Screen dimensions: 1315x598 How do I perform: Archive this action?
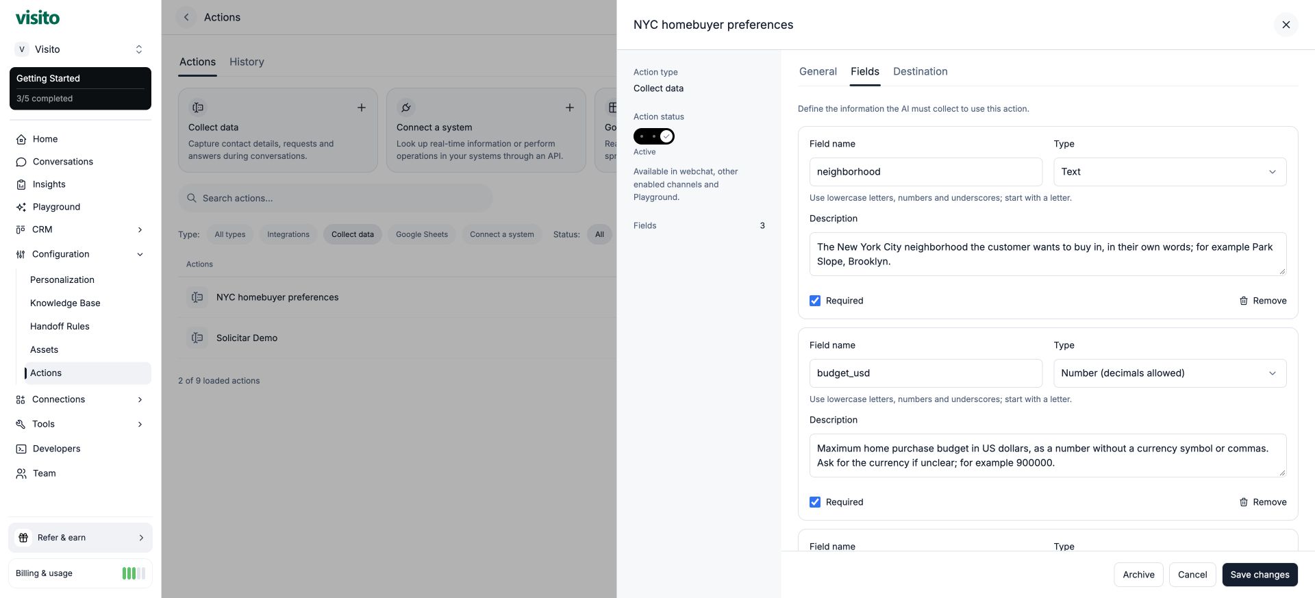pos(1138,575)
